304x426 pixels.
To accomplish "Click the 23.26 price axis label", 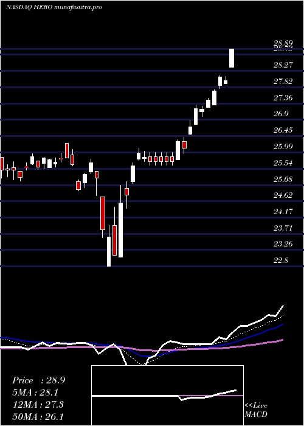I will [283, 244].
